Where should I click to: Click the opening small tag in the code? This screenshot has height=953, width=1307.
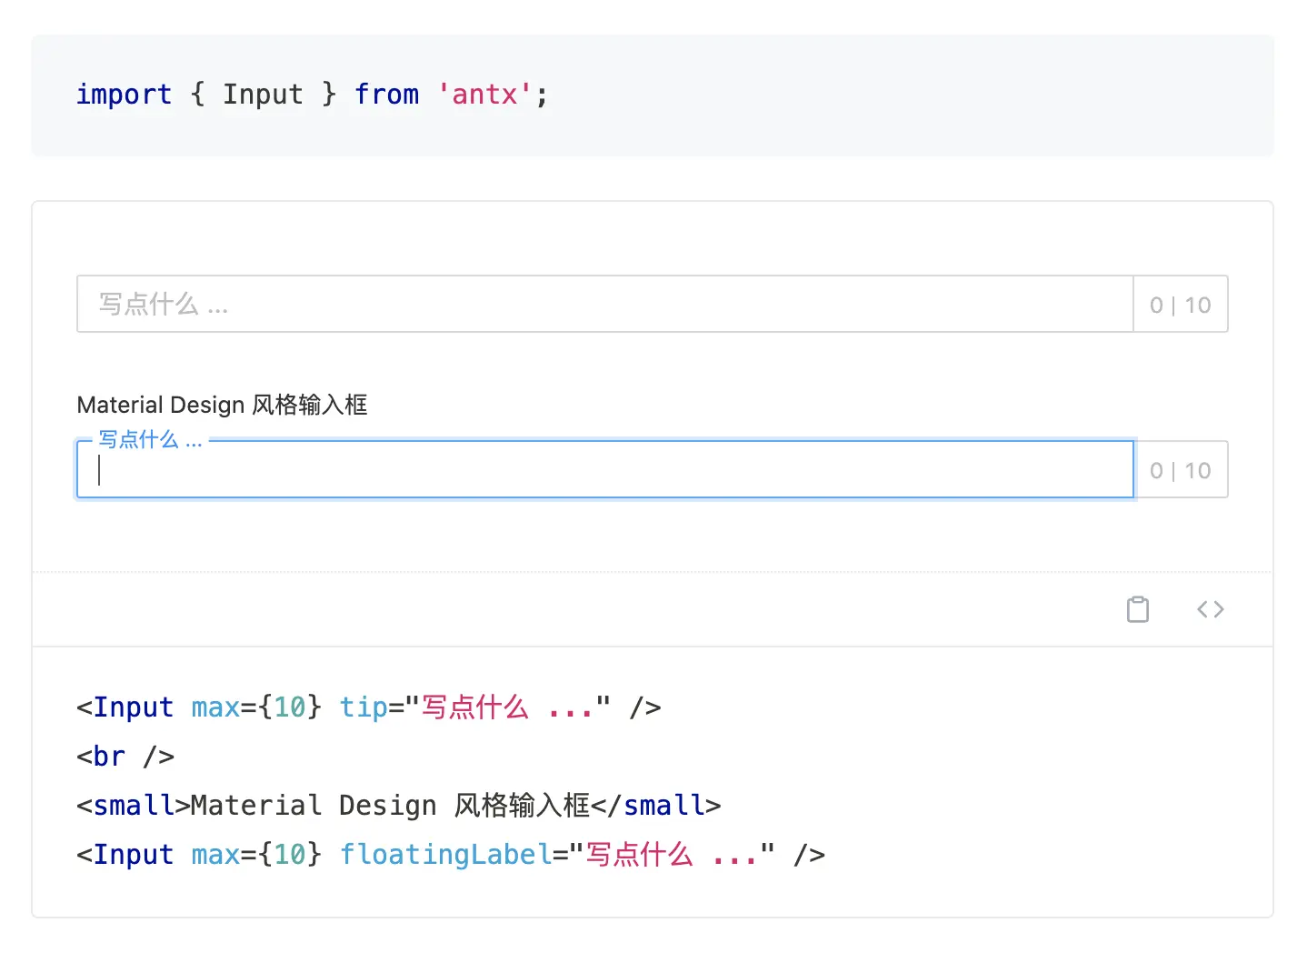(x=133, y=806)
